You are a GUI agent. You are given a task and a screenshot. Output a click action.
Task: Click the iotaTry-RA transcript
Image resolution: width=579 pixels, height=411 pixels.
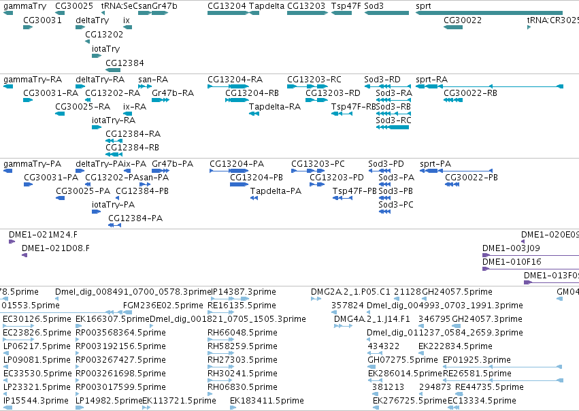(x=97, y=127)
